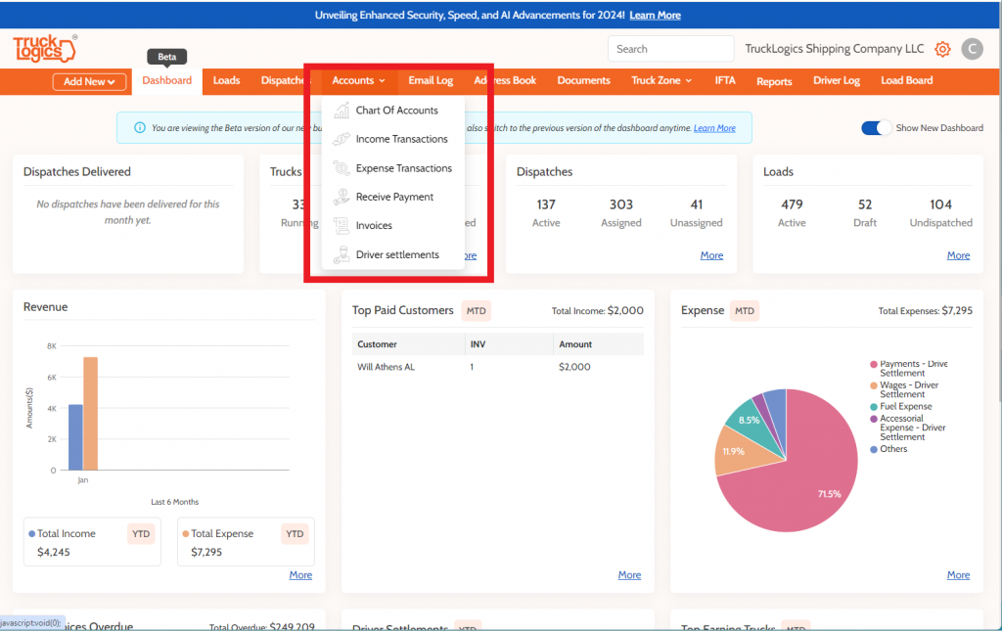Select Invoices from Accounts menu
This screenshot has width=1002, height=631.
click(x=374, y=225)
